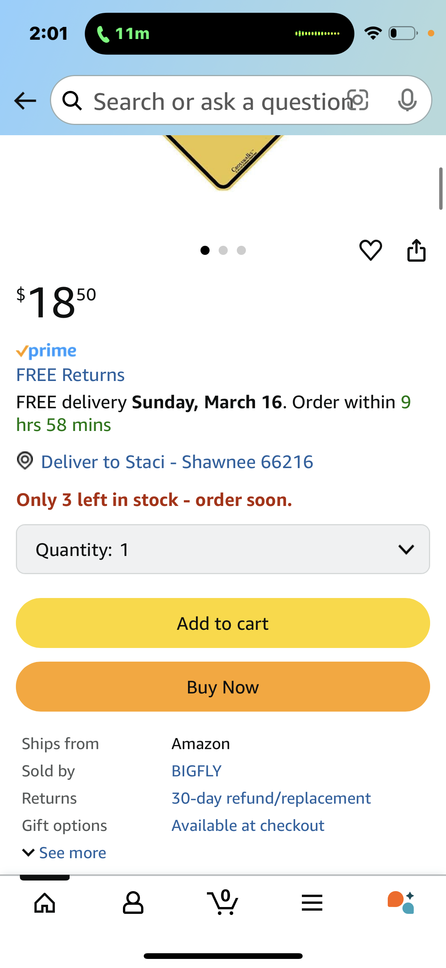Image resolution: width=446 pixels, height=968 pixels.
Task: Tap the Add to cart button
Action: (223, 623)
